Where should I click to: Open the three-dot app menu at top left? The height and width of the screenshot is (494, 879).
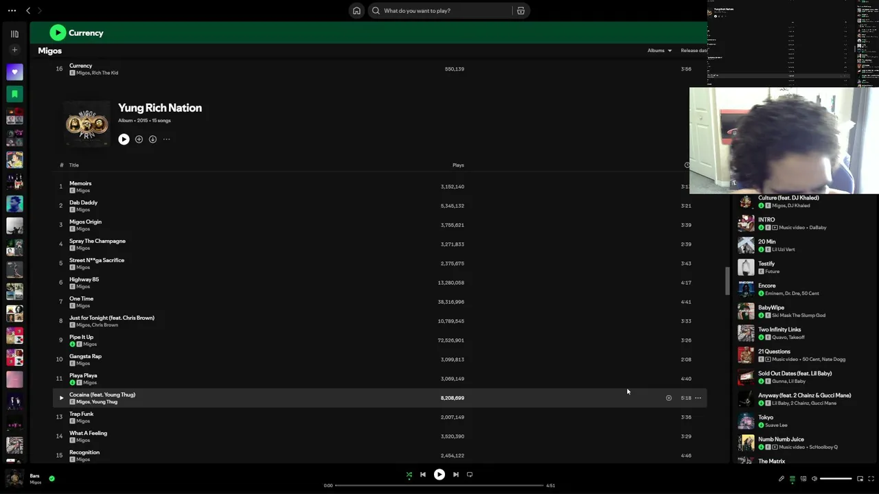pyautogui.click(x=12, y=10)
